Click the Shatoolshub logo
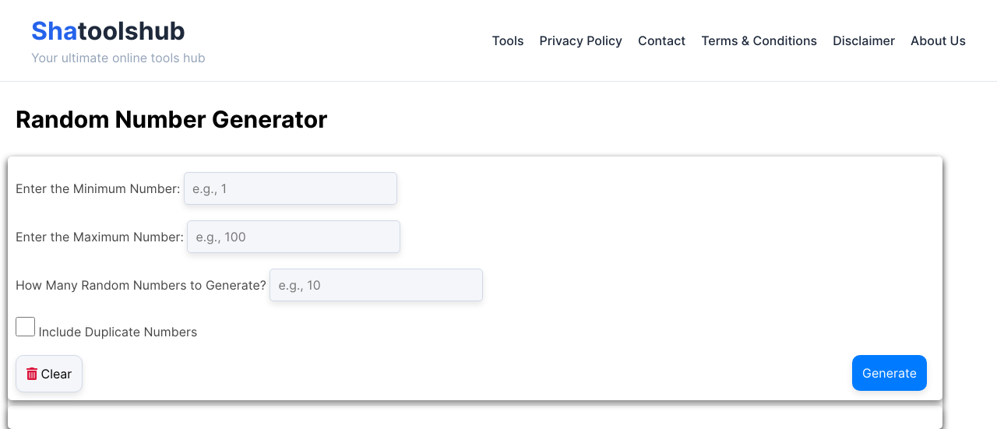The width and height of the screenshot is (997, 429). [108, 31]
